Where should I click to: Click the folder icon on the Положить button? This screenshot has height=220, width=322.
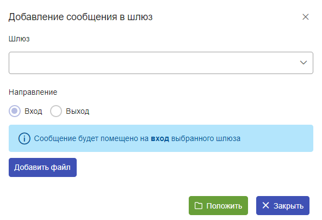(x=199, y=206)
